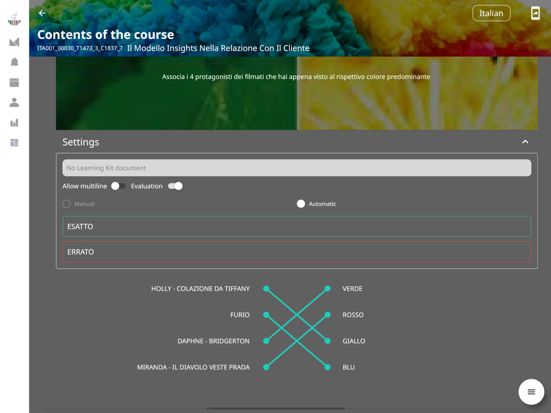Click the No Learning Kit document field
Image resolution: width=551 pixels, height=413 pixels.
[296, 168]
